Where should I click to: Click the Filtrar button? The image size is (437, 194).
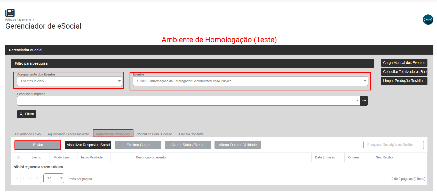[27, 114]
